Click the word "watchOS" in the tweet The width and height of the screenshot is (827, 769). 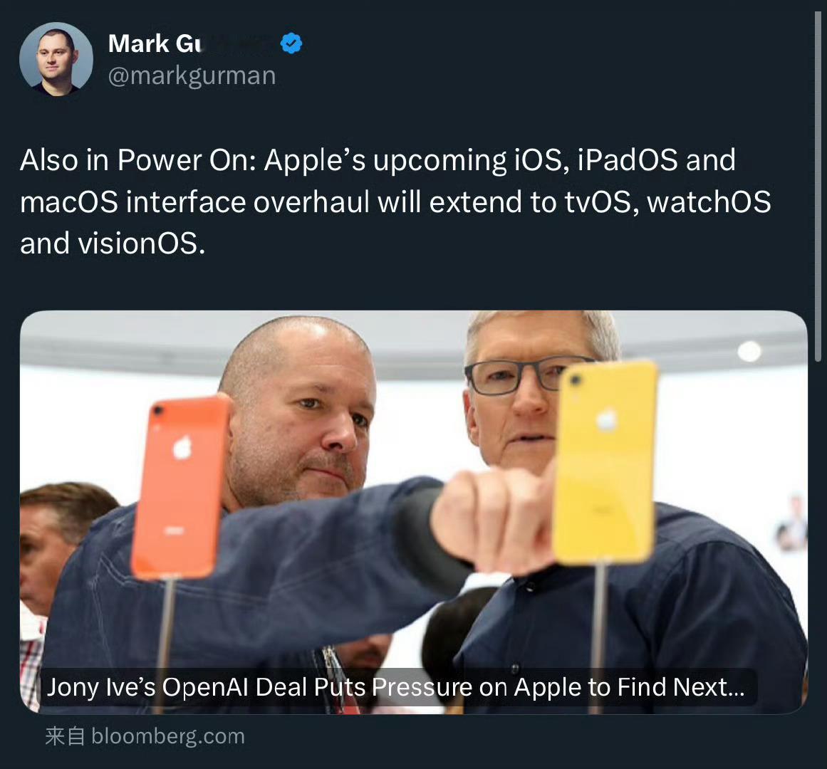click(709, 202)
